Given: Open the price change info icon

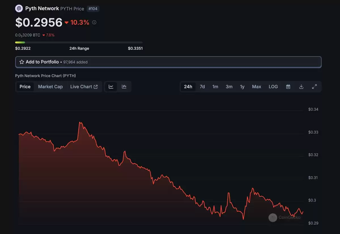Looking at the screenshot, I should (x=94, y=22).
